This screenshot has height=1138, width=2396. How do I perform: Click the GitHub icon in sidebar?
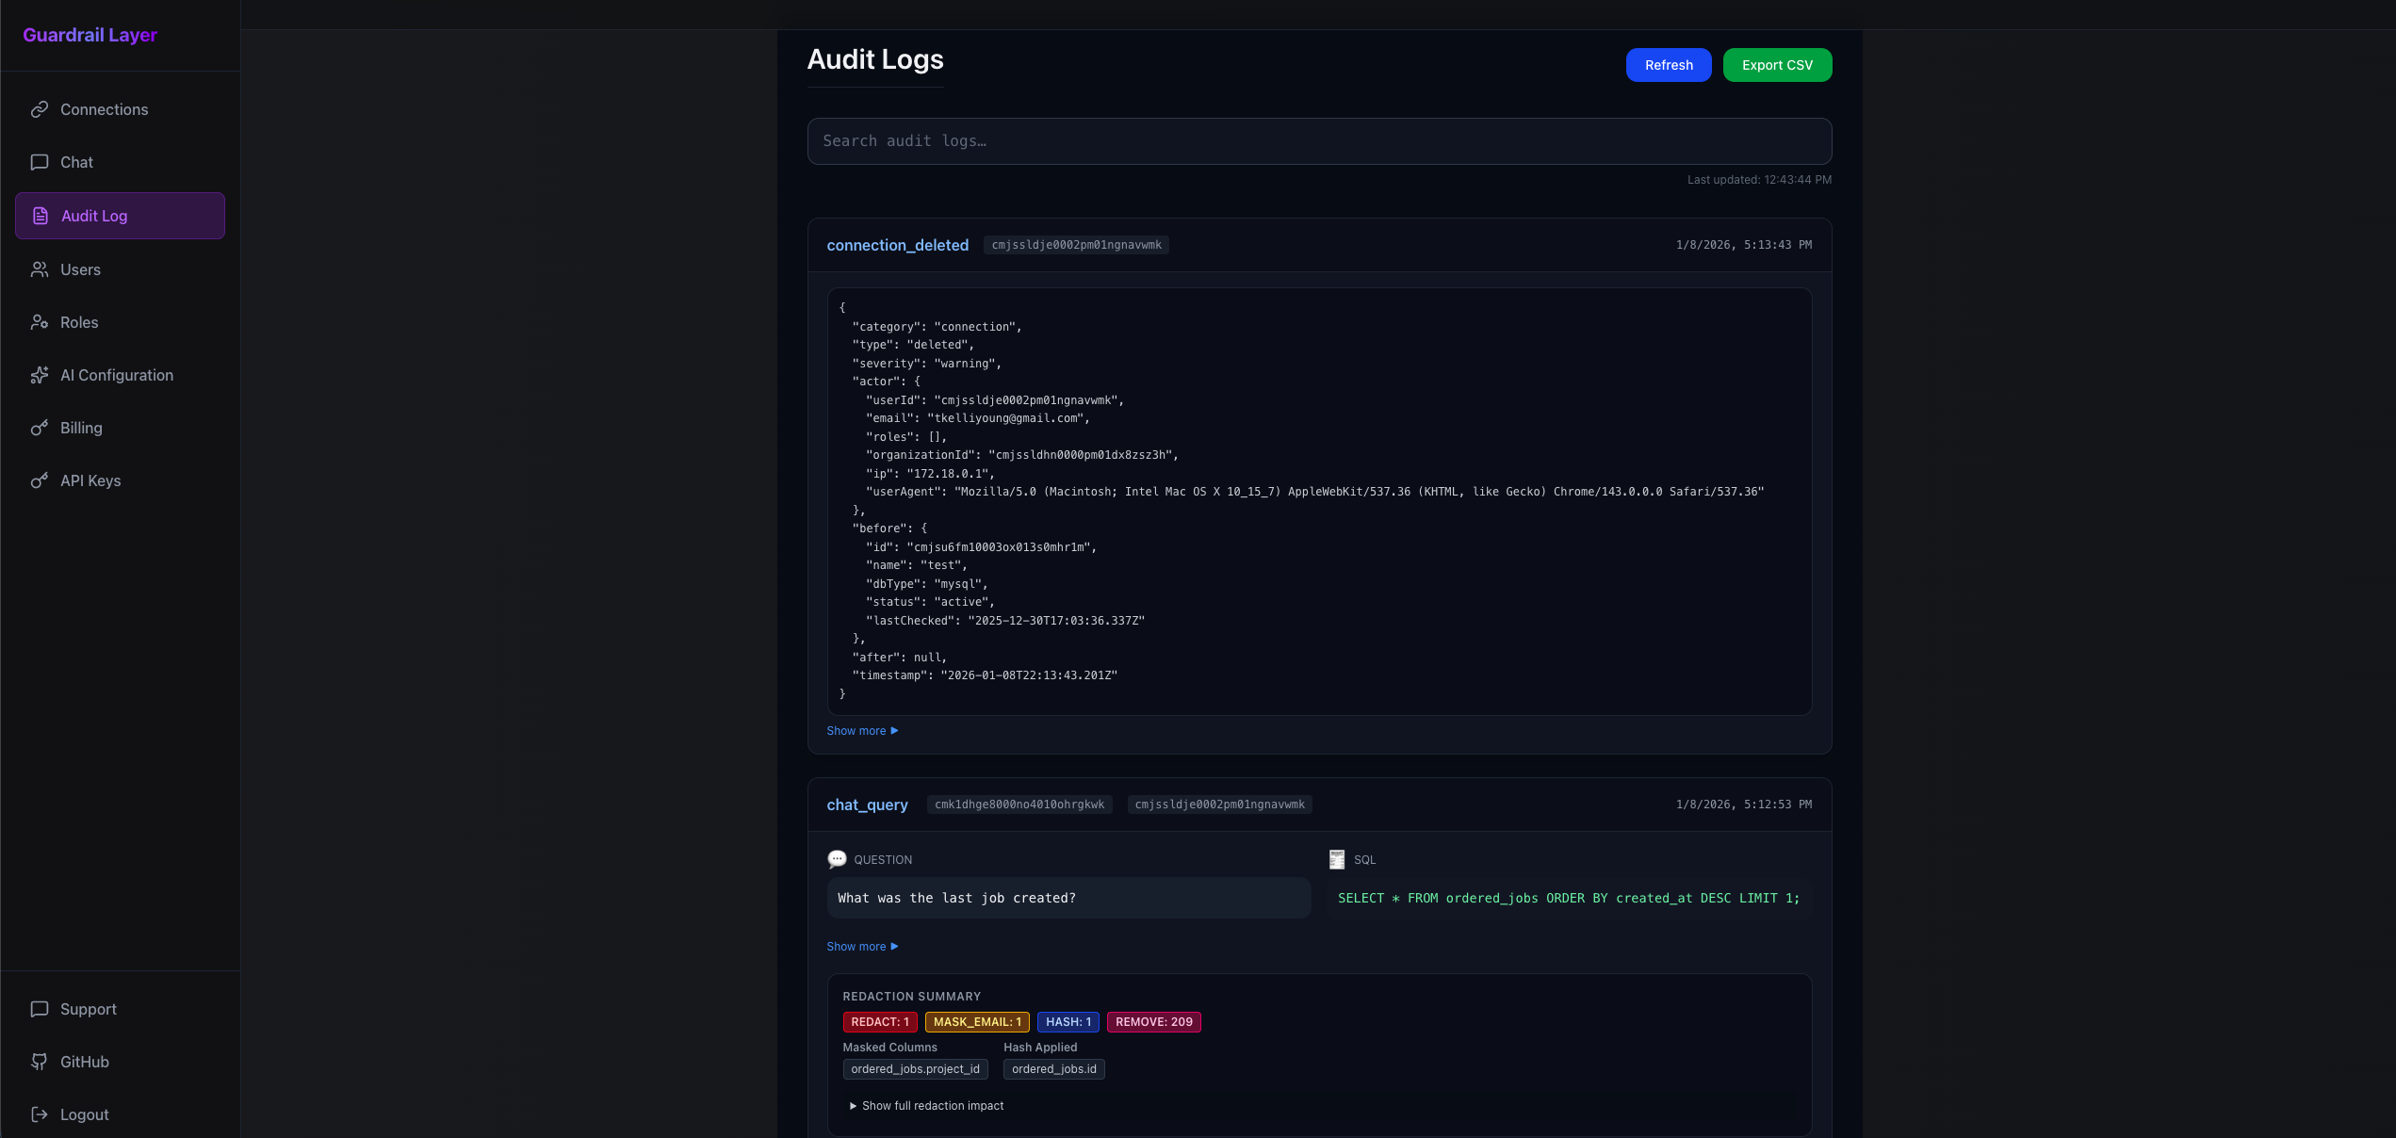40,1062
